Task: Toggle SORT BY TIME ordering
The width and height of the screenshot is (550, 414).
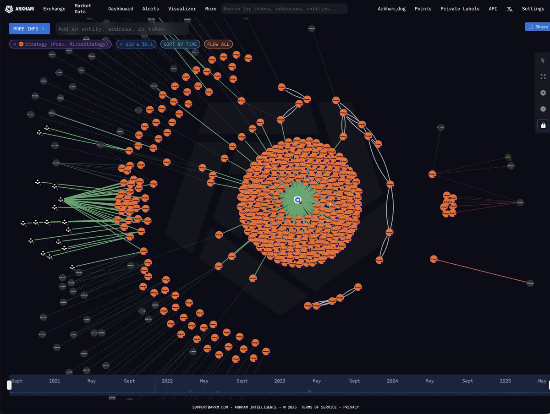Action: click(180, 44)
